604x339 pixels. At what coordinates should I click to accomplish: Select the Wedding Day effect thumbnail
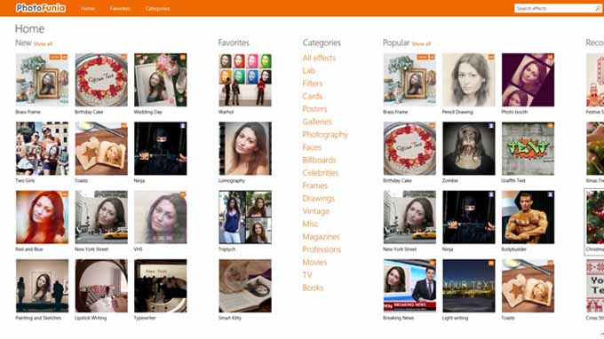160,80
